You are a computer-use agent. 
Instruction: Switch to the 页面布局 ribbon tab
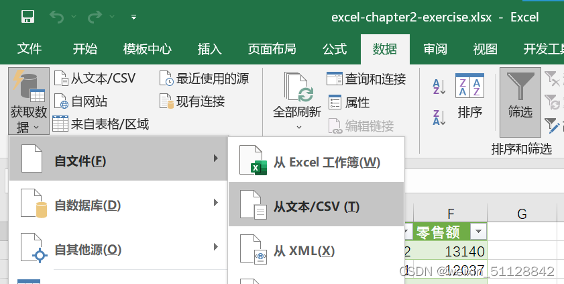point(272,49)
